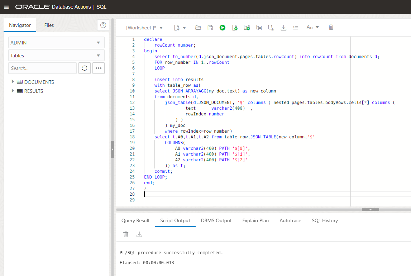Viewport: 411px width, 276px height.
Task: Open the ADMIN schema dropdown
Action: pos(56,43)
